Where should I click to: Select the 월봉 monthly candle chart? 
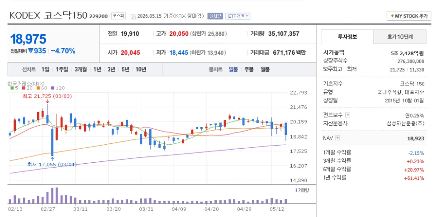coord(265,70)
